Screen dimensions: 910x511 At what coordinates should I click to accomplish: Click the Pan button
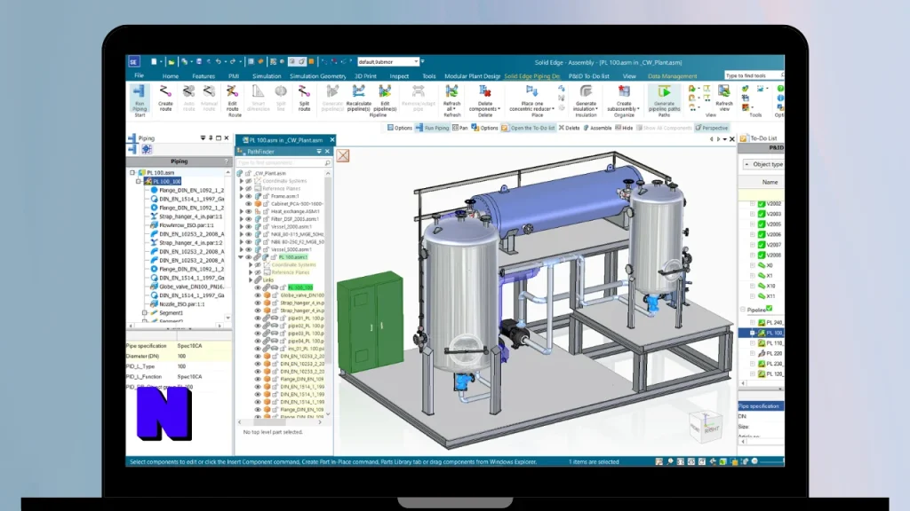tap(459, 128)
